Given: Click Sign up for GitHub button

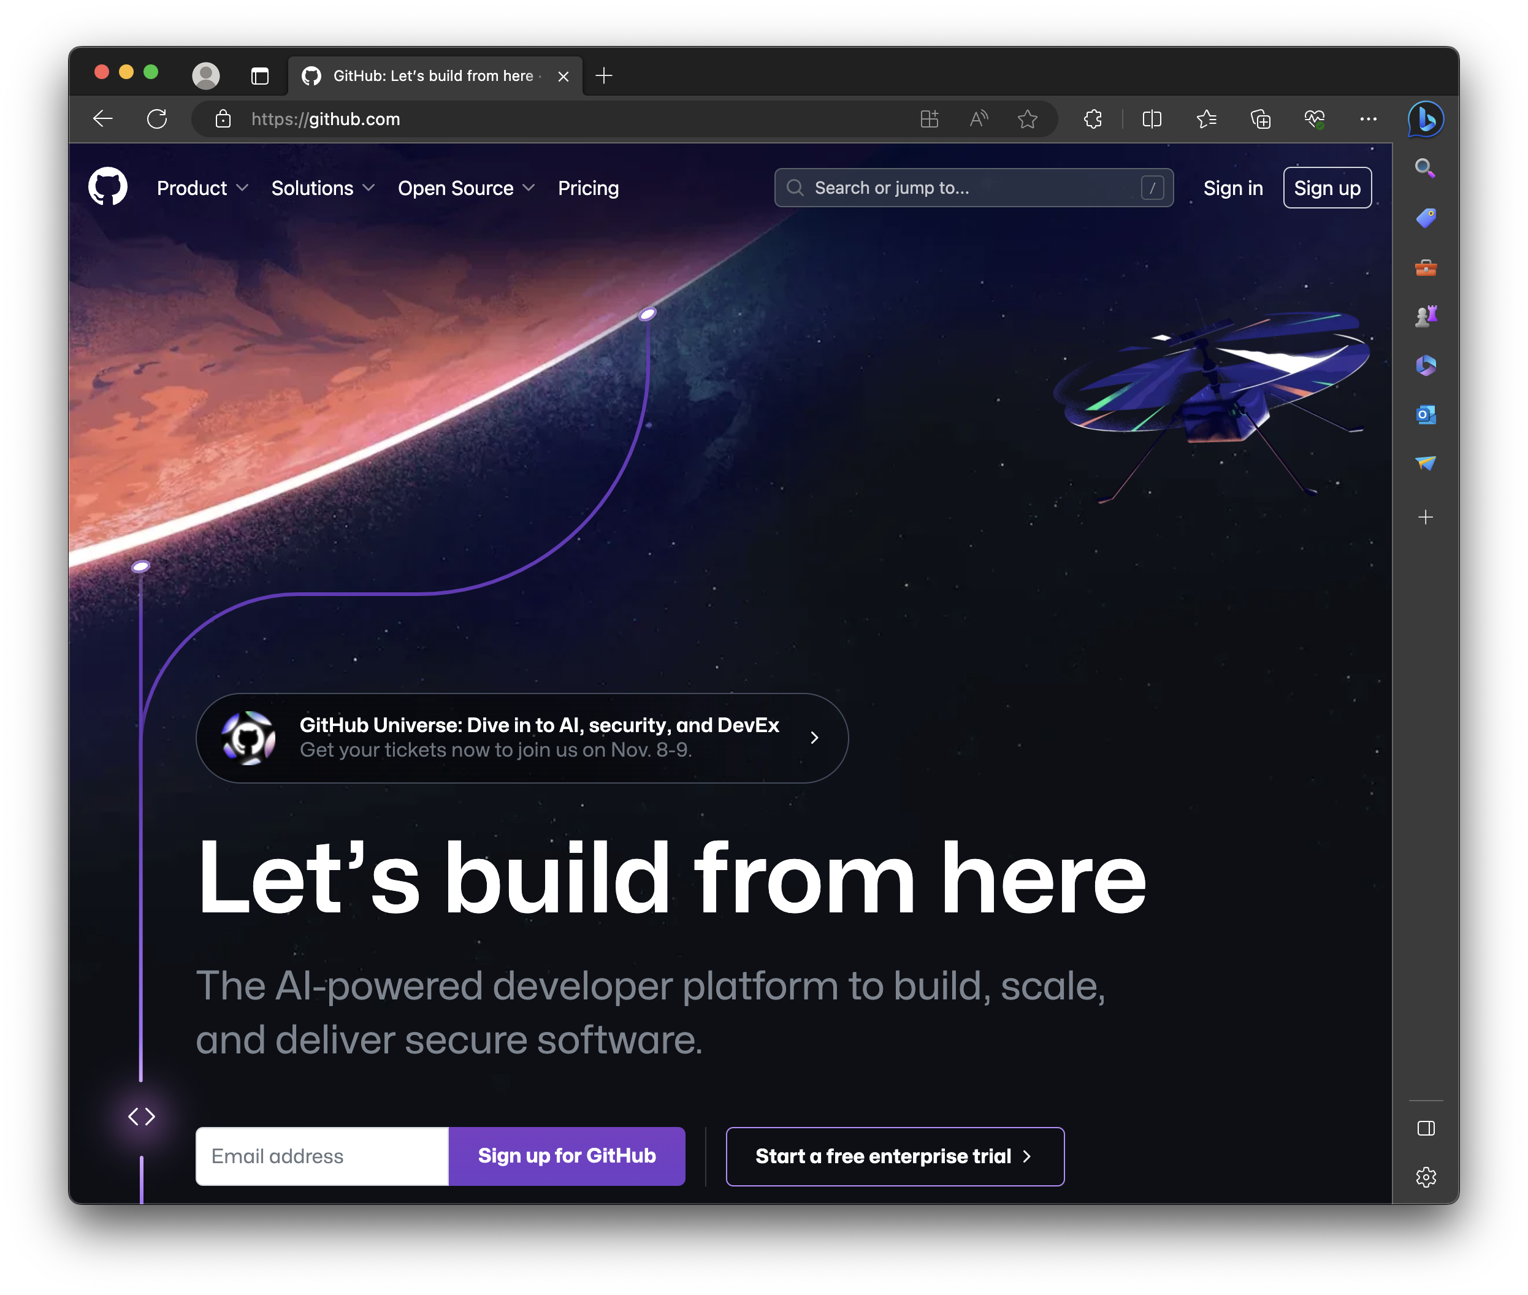Looking at the screenshot, I should click(x=567, y=1156).
